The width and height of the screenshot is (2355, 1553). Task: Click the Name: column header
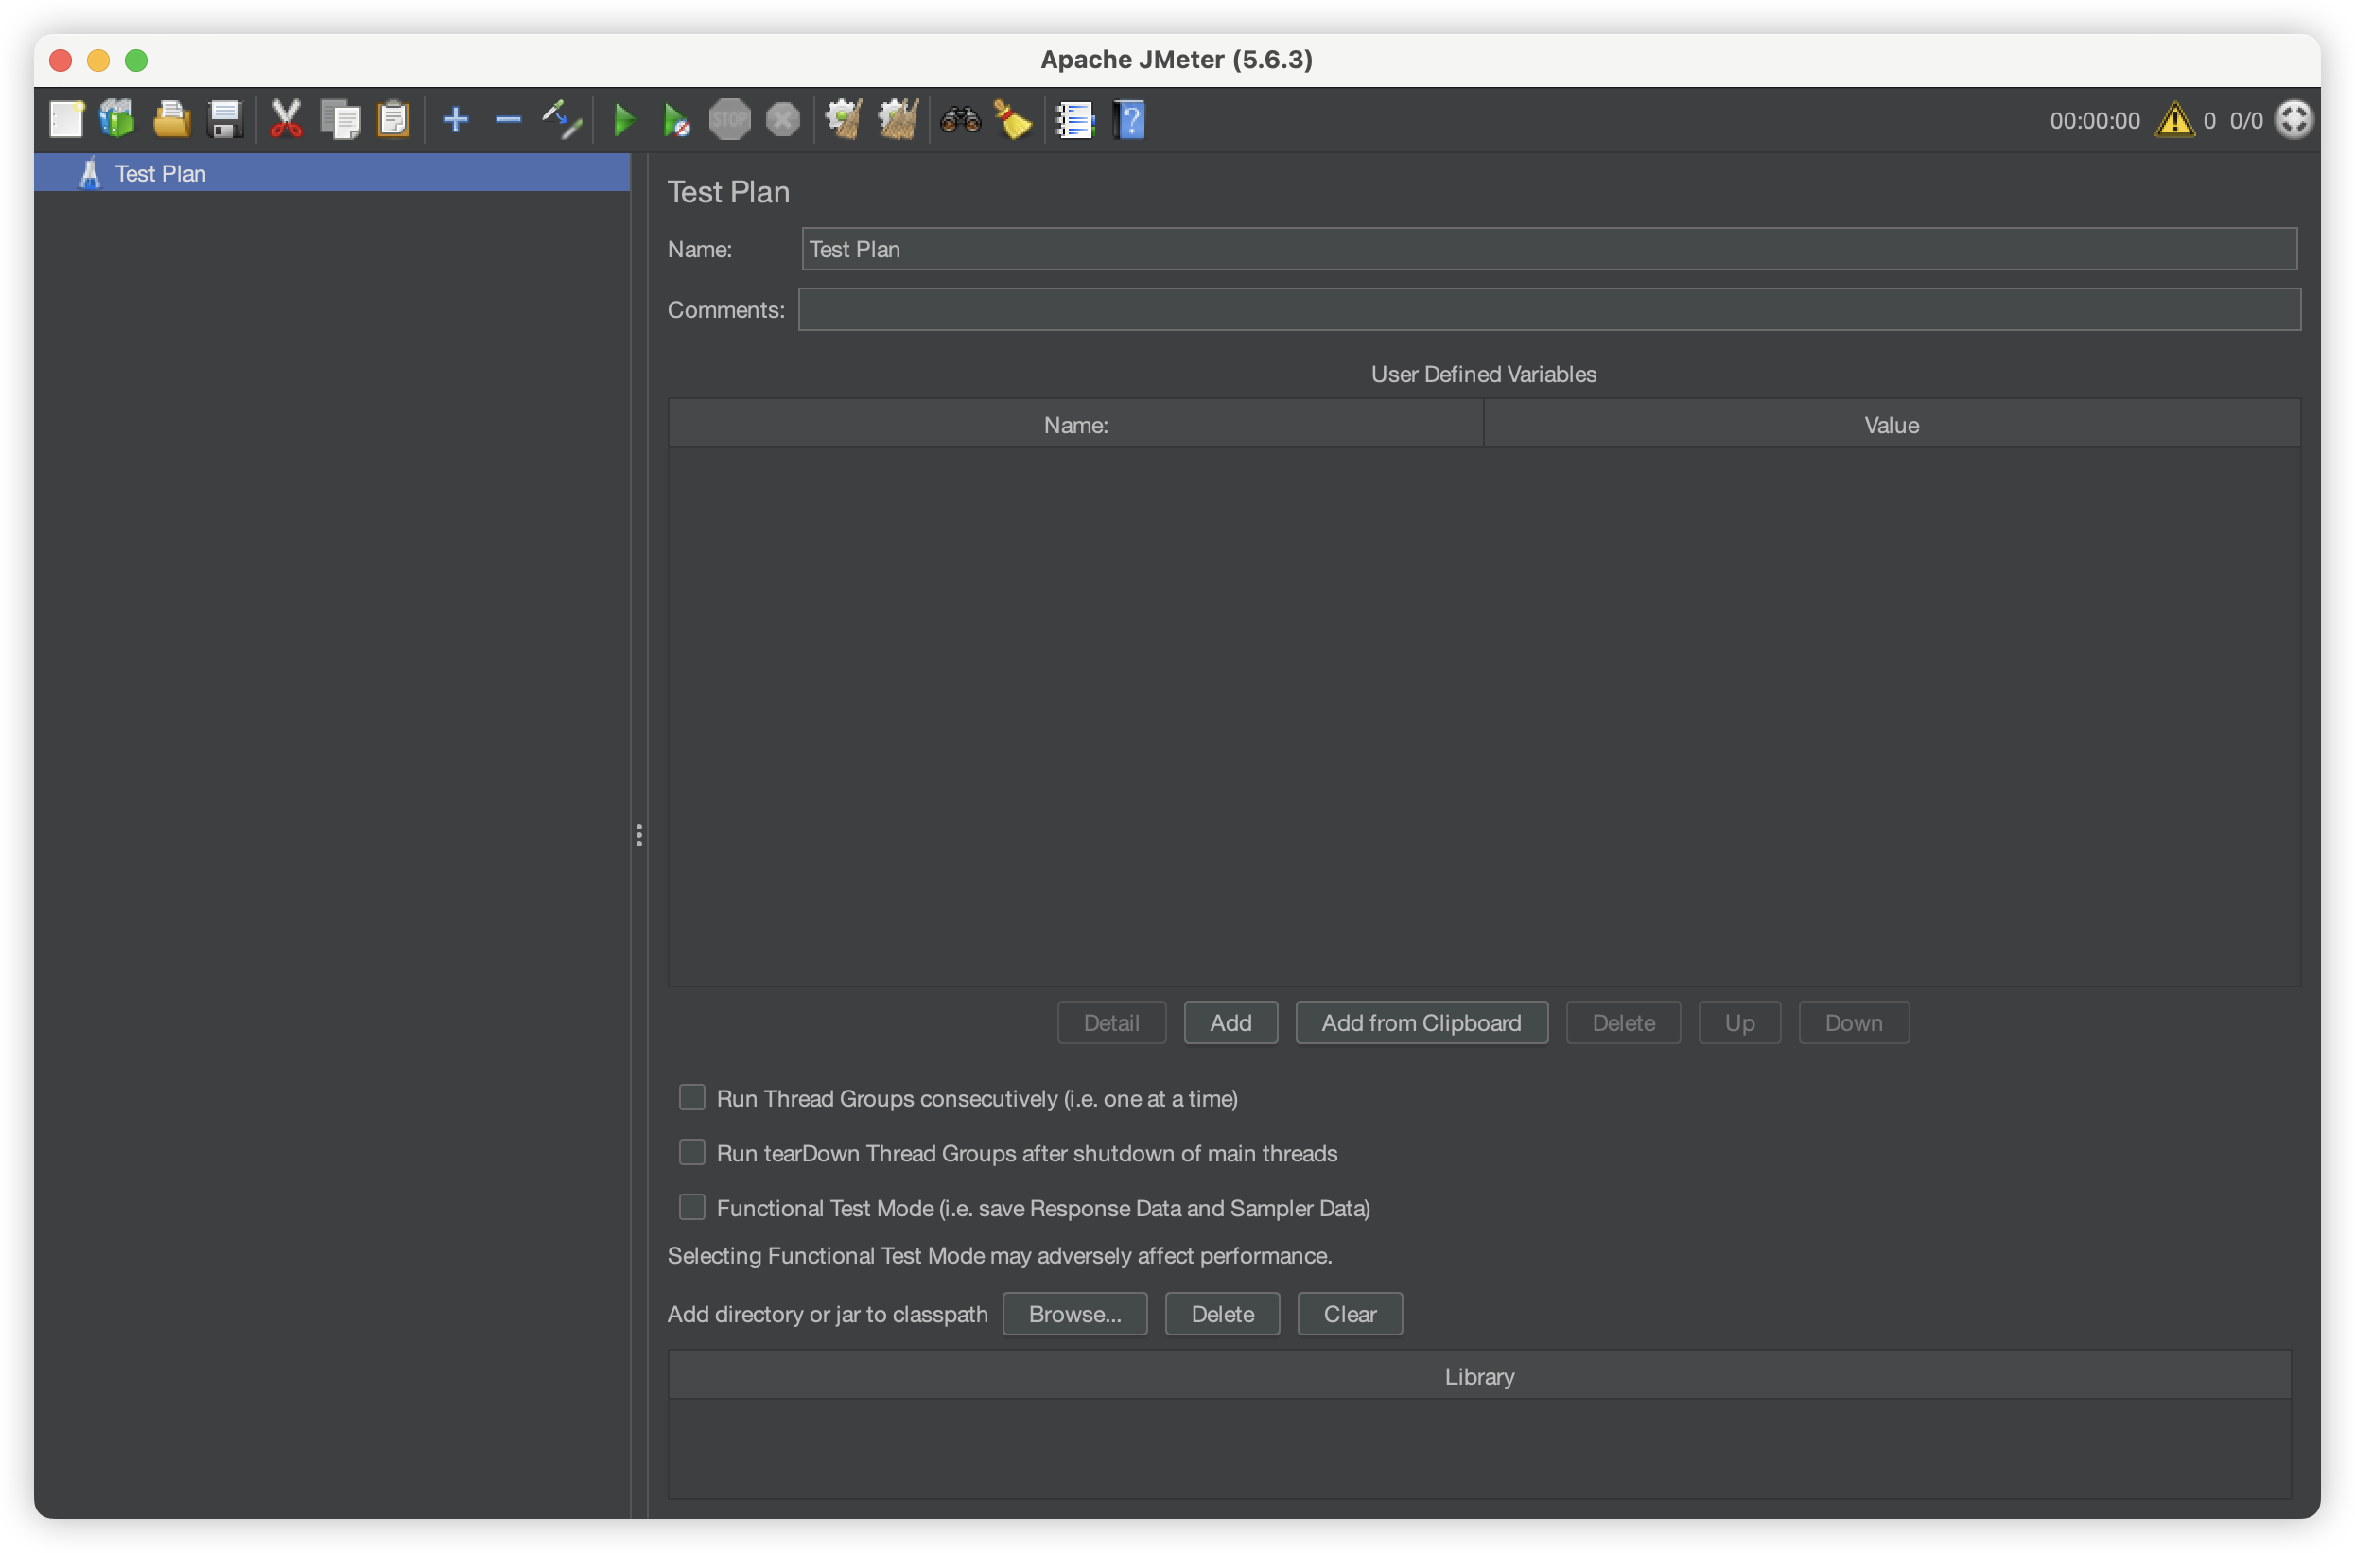pos(1075,424)
